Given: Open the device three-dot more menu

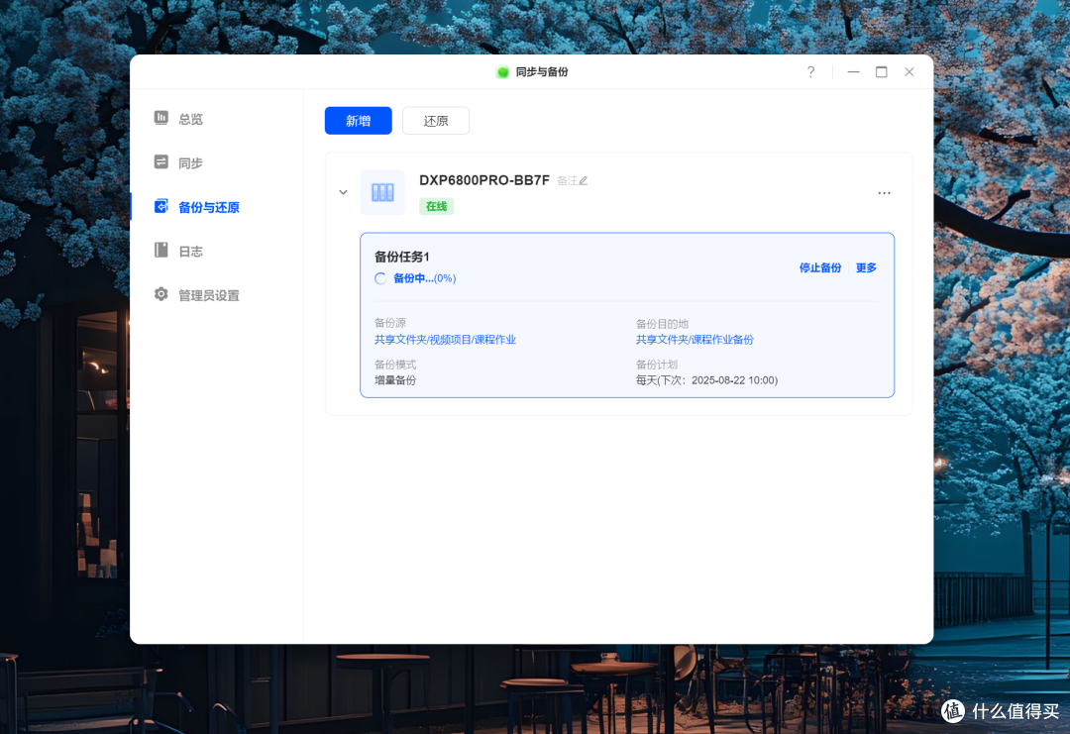Looking at the screenshot, I should (884, 193).
